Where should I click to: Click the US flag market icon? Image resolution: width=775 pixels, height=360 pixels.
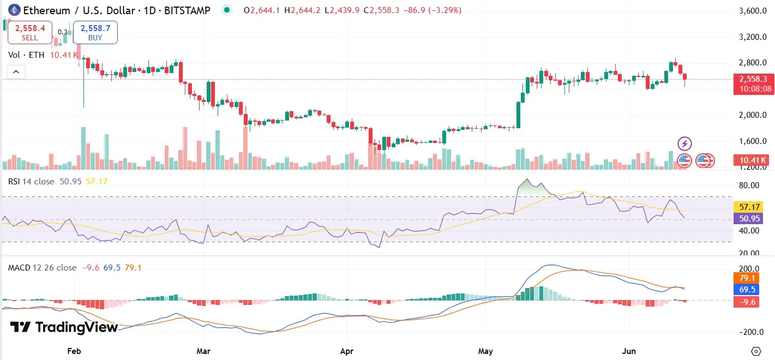click(x=684, y=160)
